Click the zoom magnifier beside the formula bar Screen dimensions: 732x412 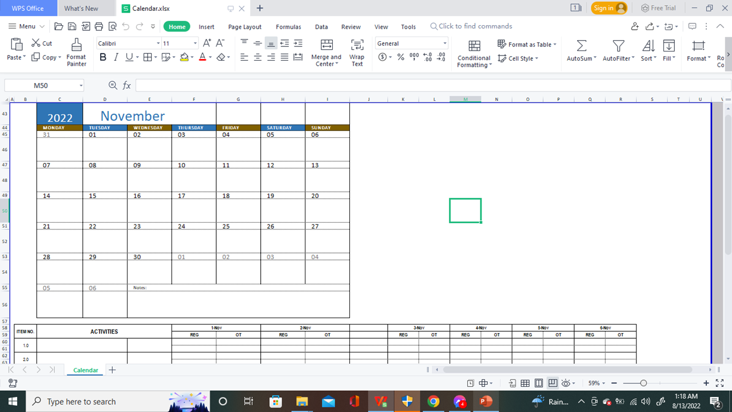[113, 85]
